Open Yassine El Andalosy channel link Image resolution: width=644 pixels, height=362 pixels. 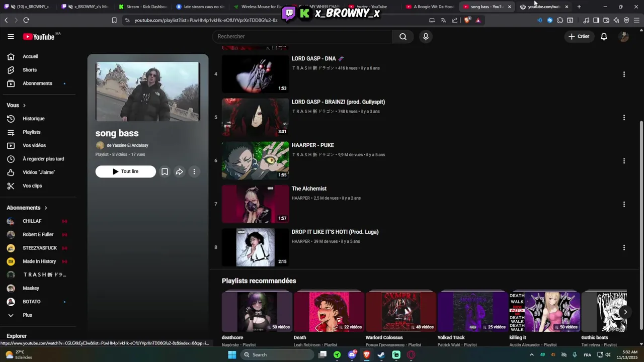click(x=127, y=145)
